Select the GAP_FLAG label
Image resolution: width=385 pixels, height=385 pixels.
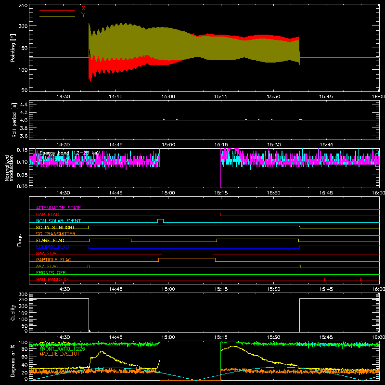pos(47,214)
